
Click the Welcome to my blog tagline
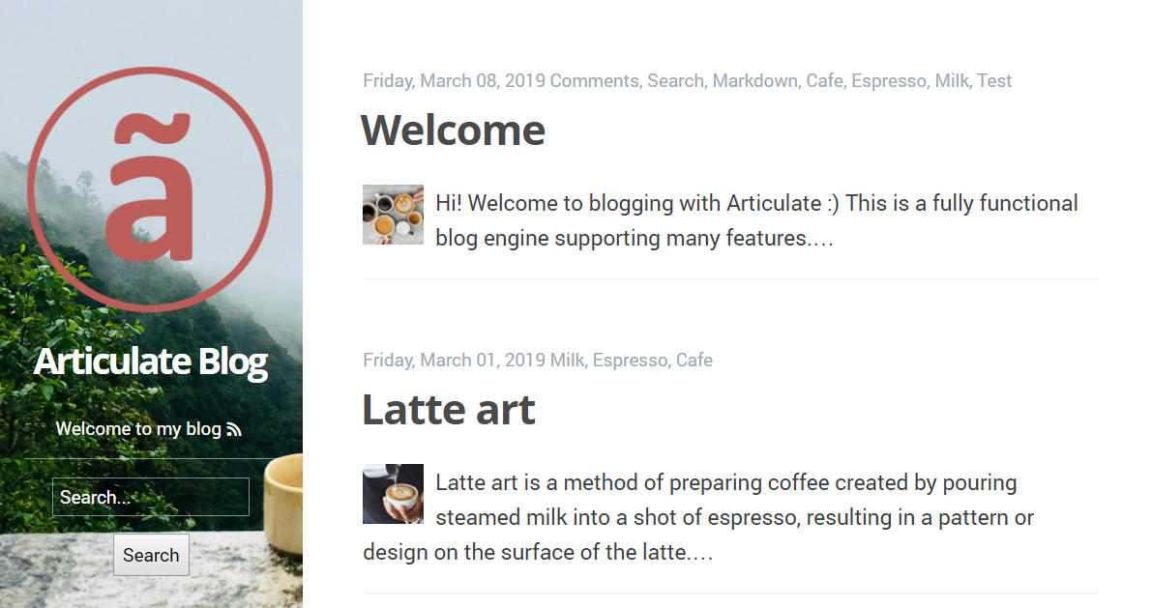coord(138,429)
